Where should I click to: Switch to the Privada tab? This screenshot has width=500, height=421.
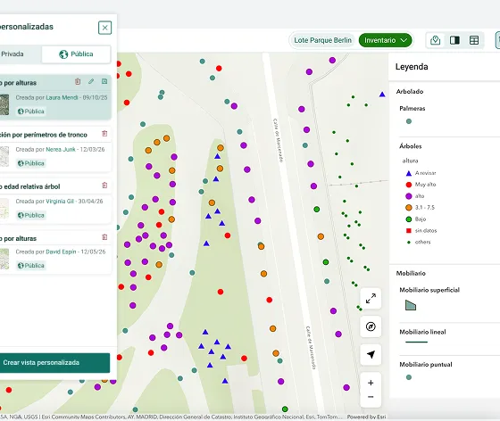12,54
